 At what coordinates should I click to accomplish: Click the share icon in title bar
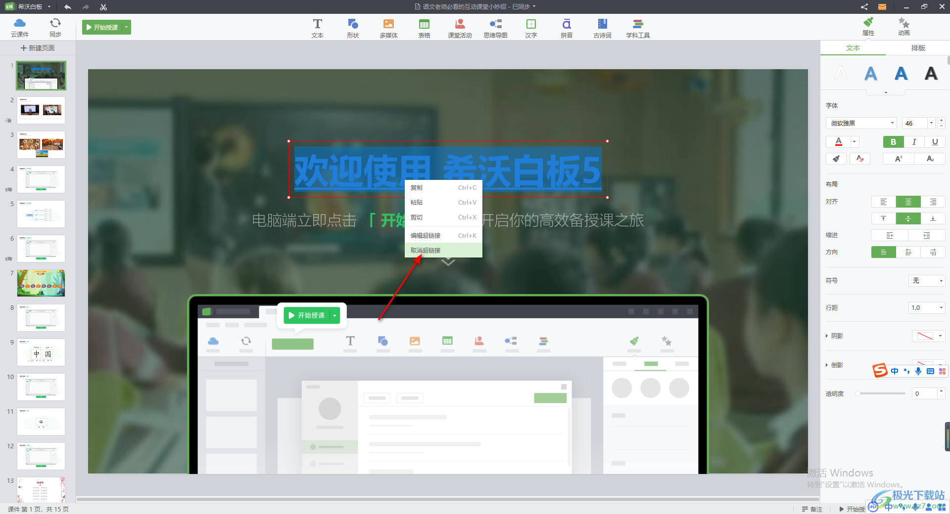tap(864, 7)
